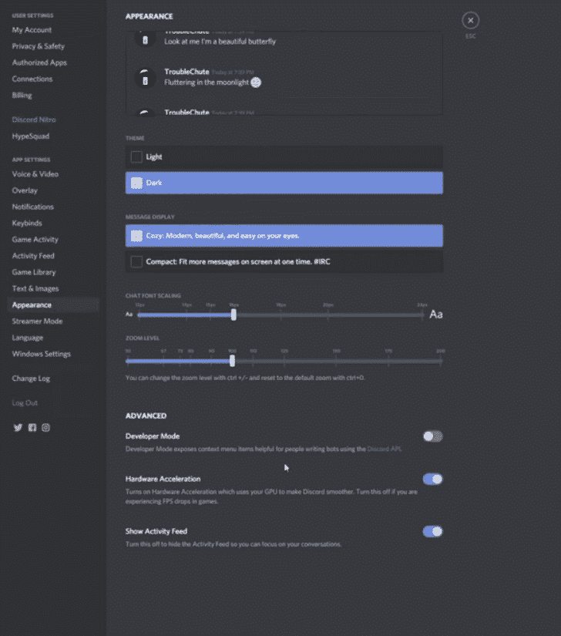This screenshot has width=561, height=636.
Task: Click the TroubleChute avatar beside butterfly message
Action: pyautogui.click(x=143, y=39)
